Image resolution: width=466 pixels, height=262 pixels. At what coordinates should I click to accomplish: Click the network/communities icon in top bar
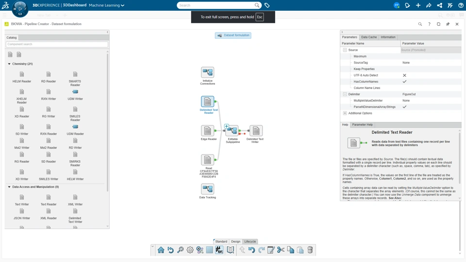tap(439, 5)
